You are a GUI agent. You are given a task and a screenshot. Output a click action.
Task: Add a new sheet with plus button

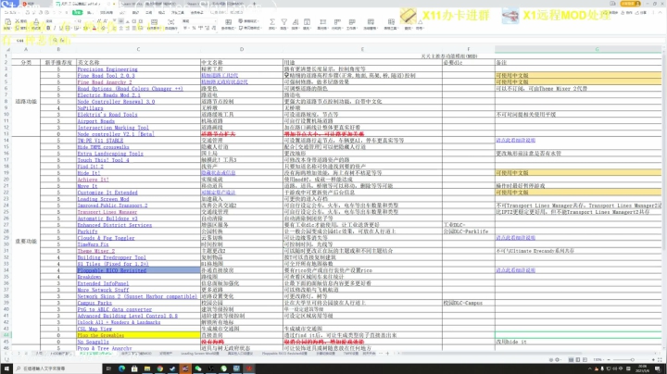(387, 354)
